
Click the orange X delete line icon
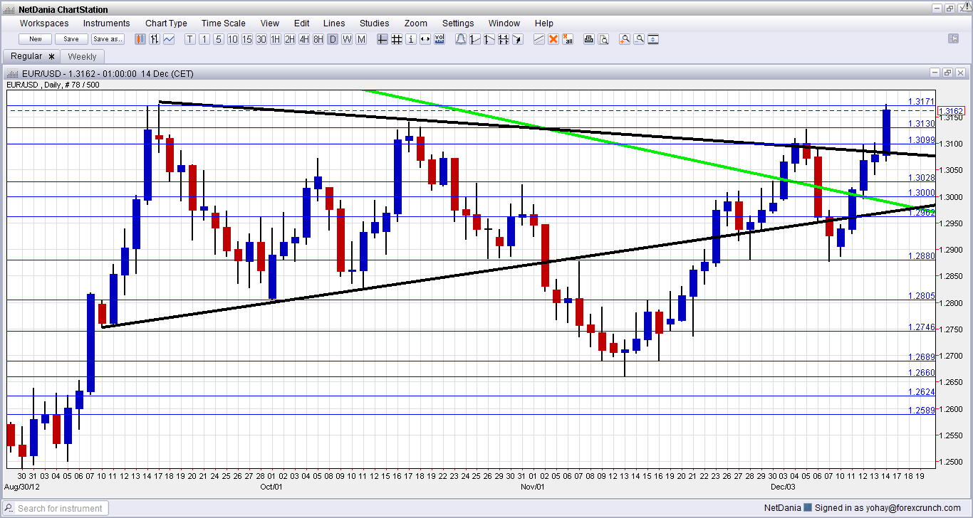[x=553, y=39]
